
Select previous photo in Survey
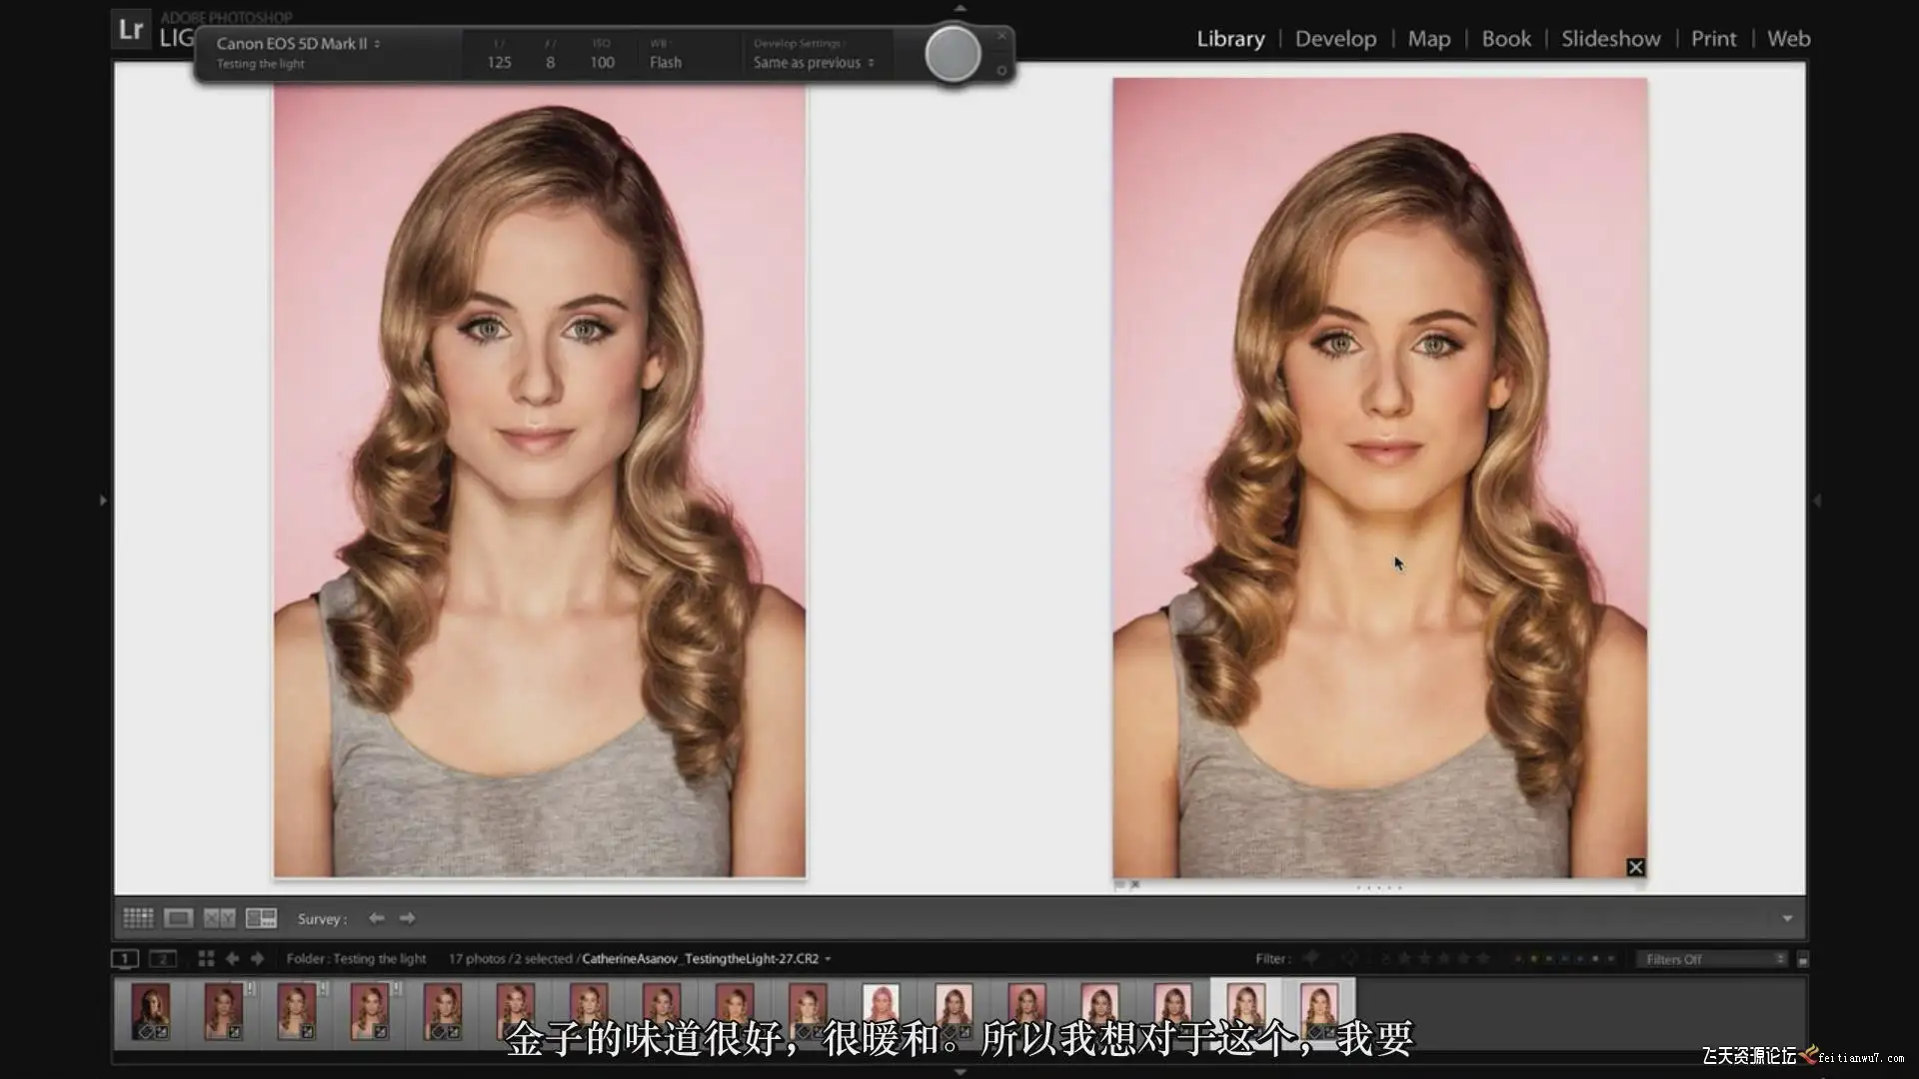(377, 918)
